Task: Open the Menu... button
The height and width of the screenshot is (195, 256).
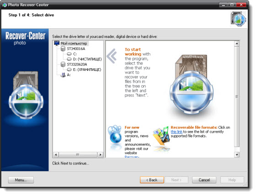Action: click(x=21, y=180)
